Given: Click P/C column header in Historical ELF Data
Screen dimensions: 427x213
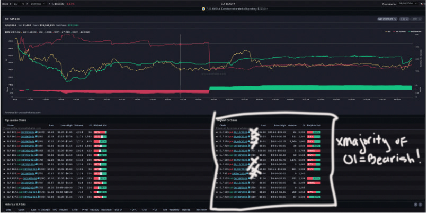Looking at the screenshot, I should pyautogui.click(x=55, y=210).
